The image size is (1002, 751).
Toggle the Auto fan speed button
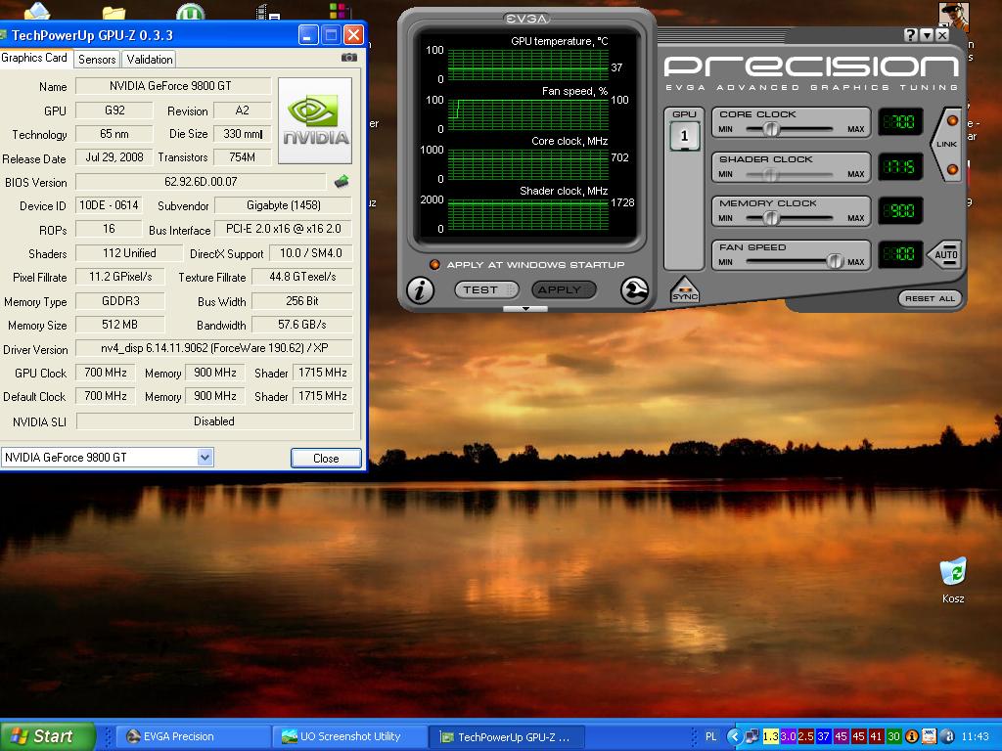click(945, 255)
